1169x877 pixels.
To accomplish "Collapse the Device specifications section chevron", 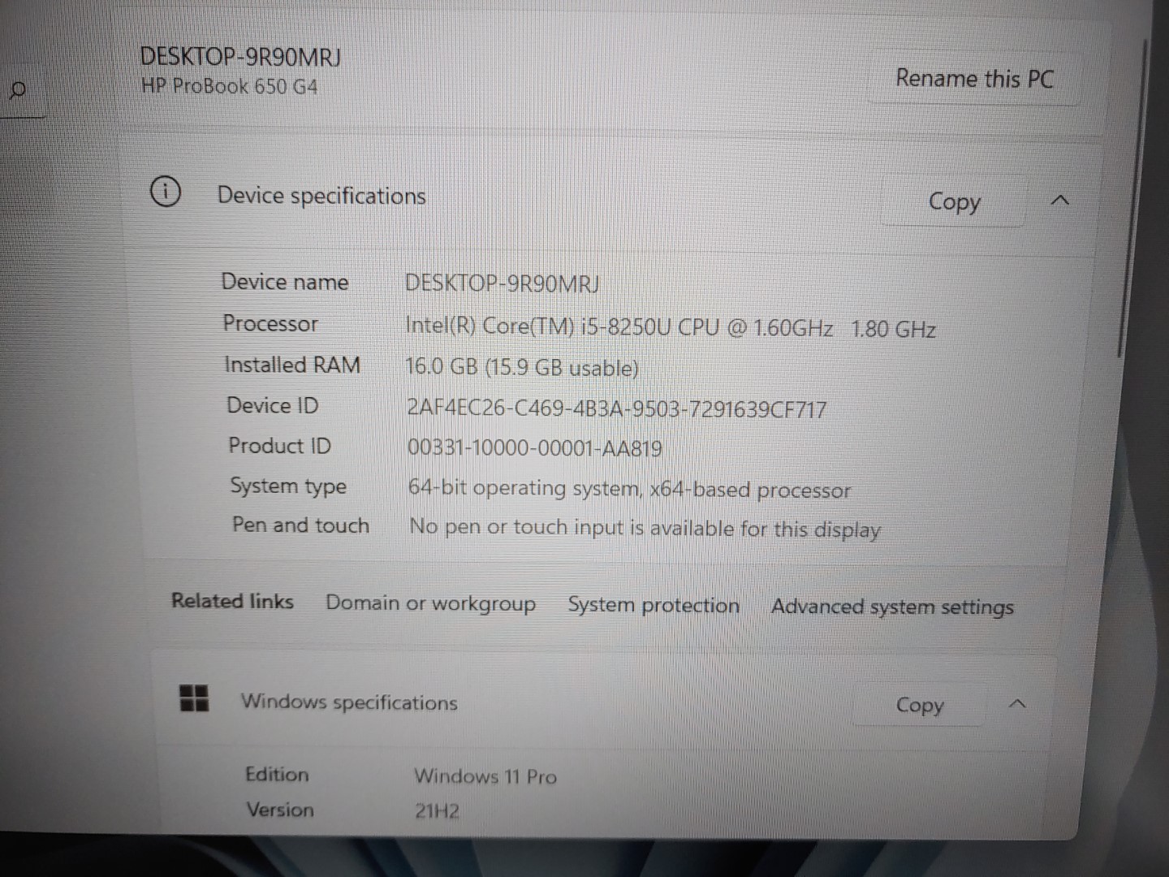I will (1059, 200).
